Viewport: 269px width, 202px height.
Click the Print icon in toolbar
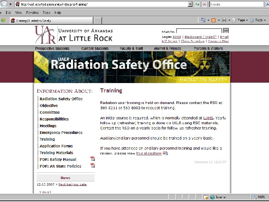(x=224, y=20)
